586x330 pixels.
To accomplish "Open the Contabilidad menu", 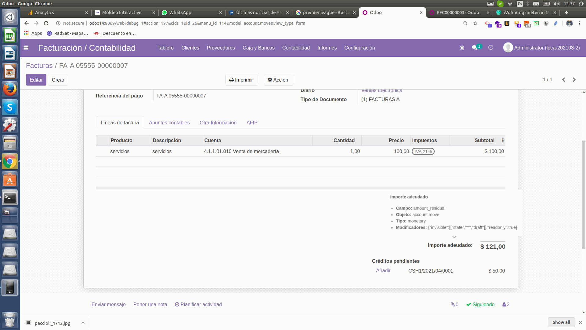I will click(296, 48).
